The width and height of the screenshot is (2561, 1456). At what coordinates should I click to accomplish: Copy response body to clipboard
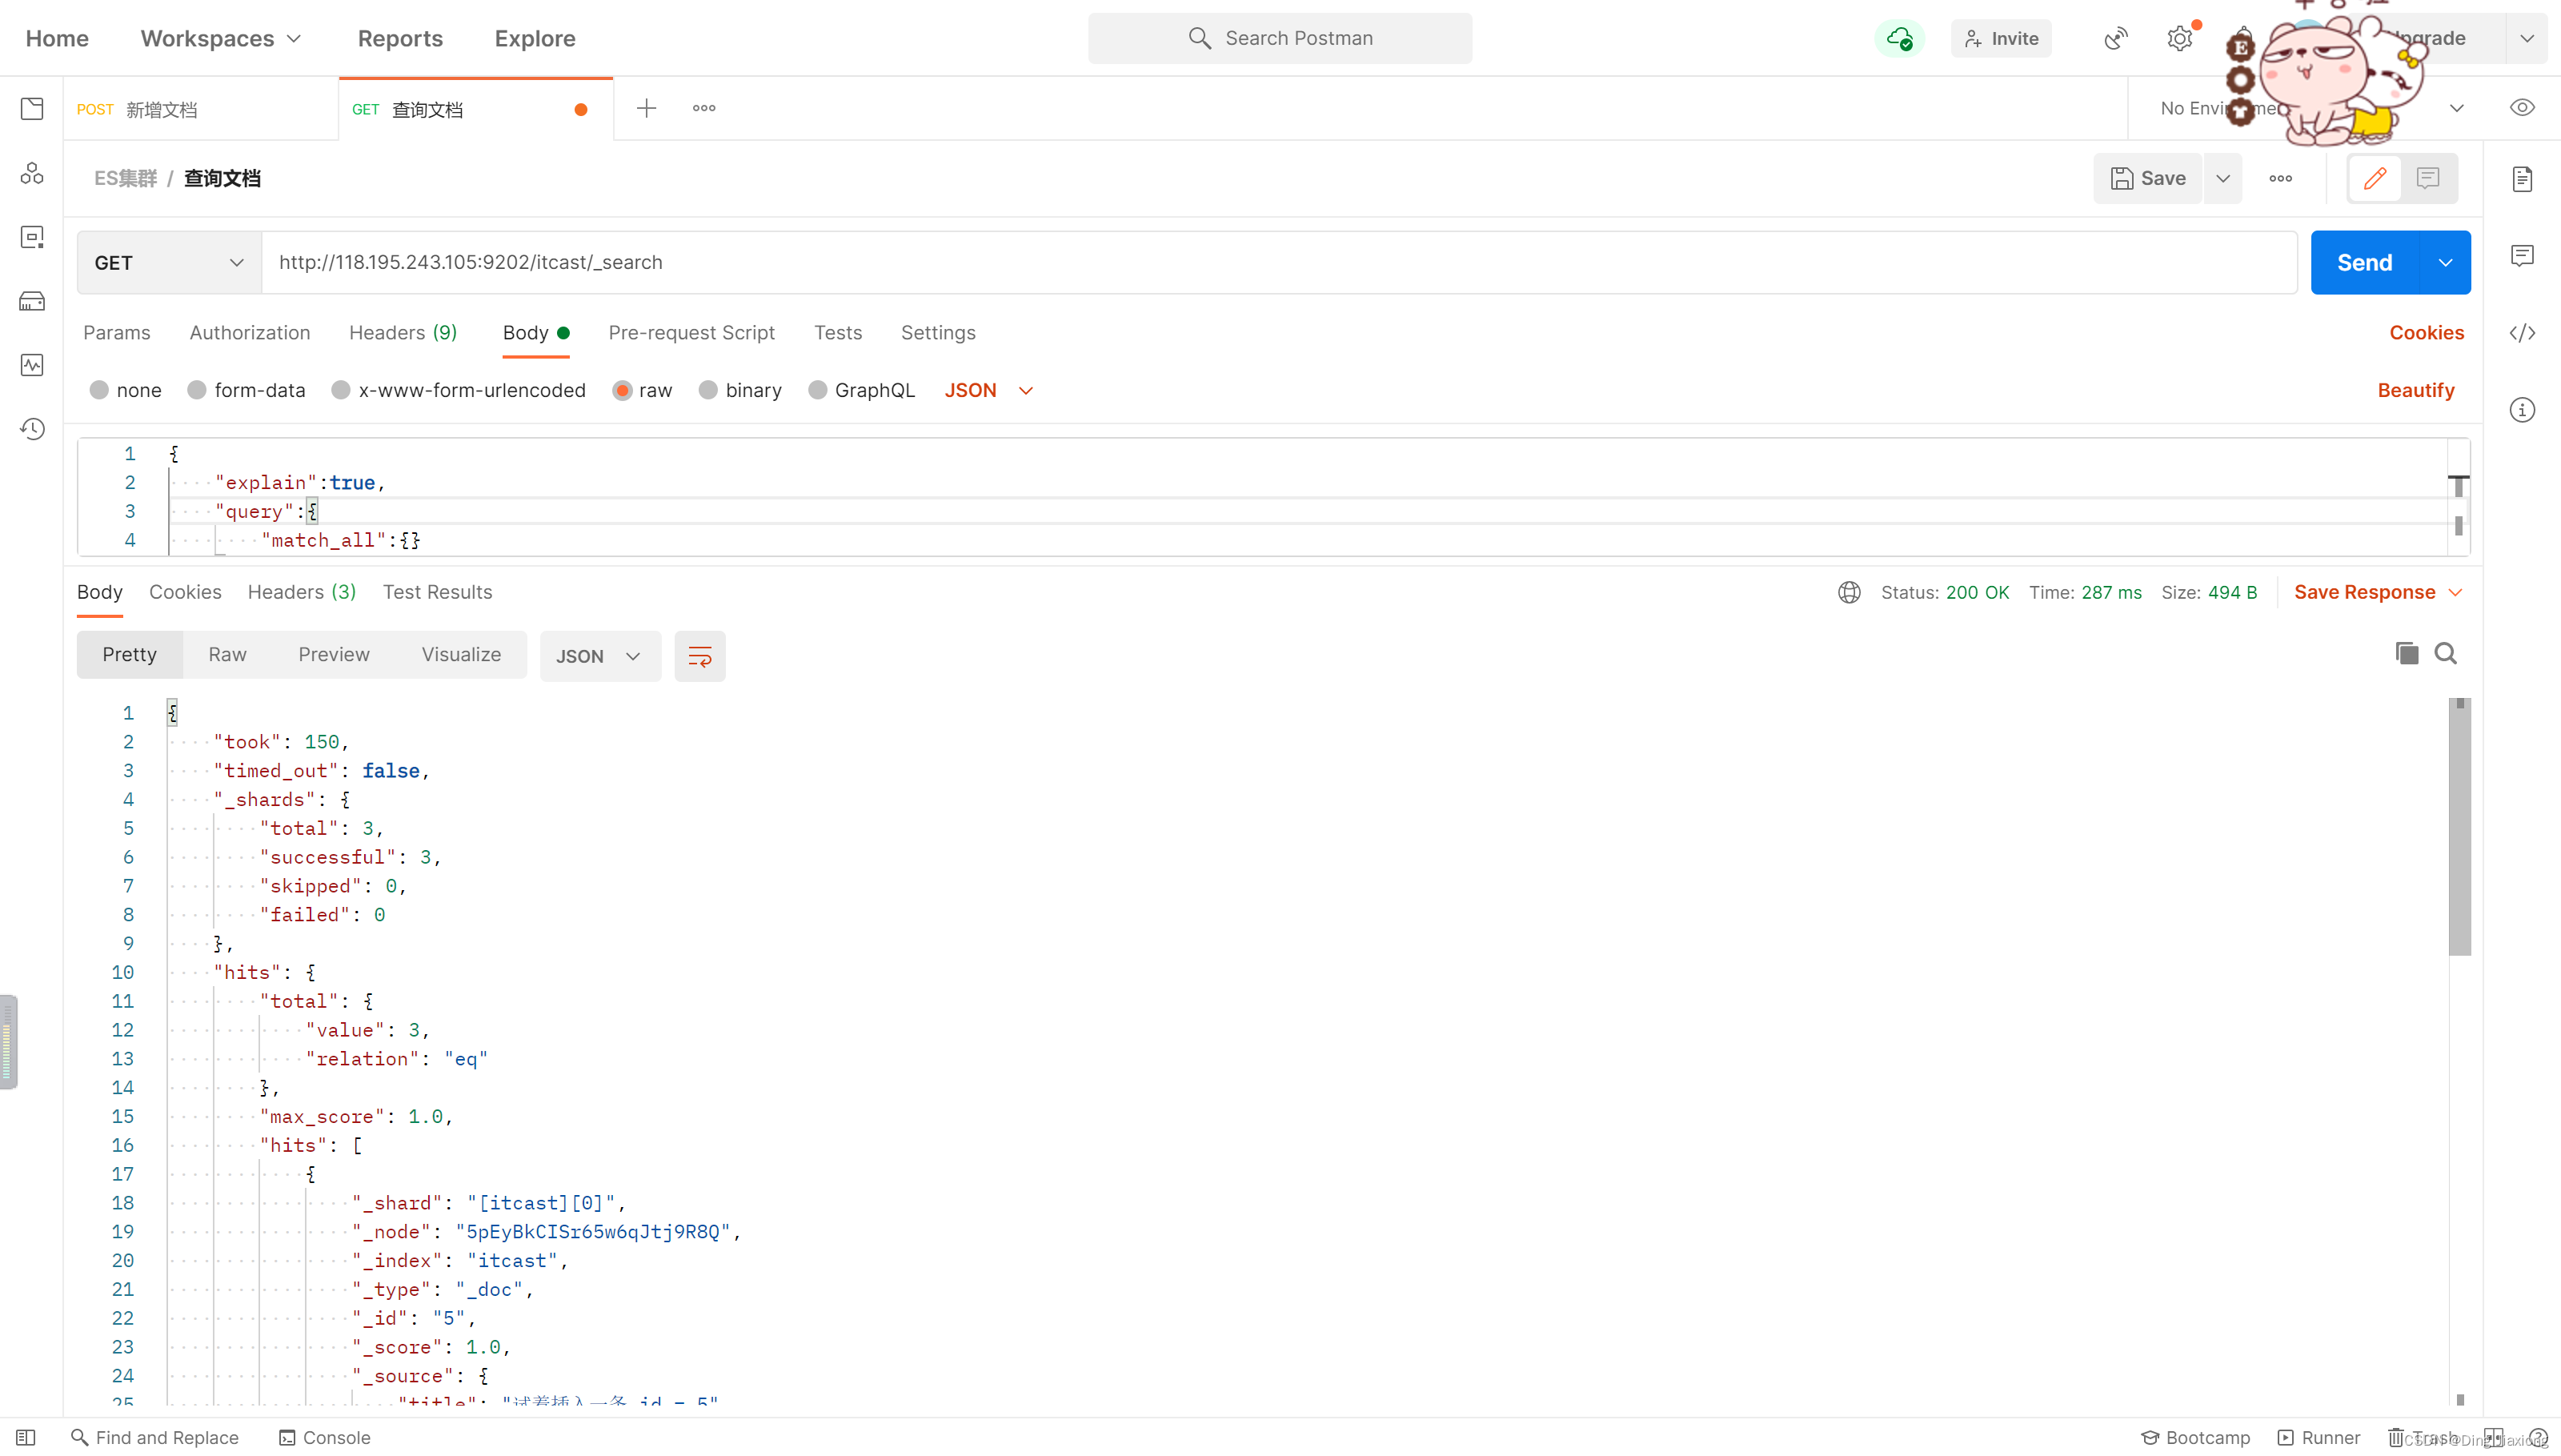coord(2406,653)
